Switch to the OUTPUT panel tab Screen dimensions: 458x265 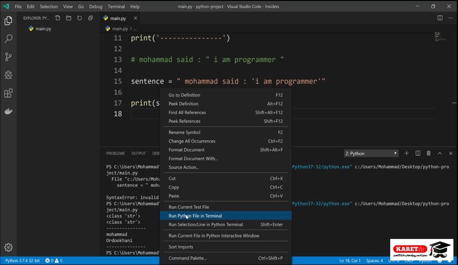coord(138,154)
